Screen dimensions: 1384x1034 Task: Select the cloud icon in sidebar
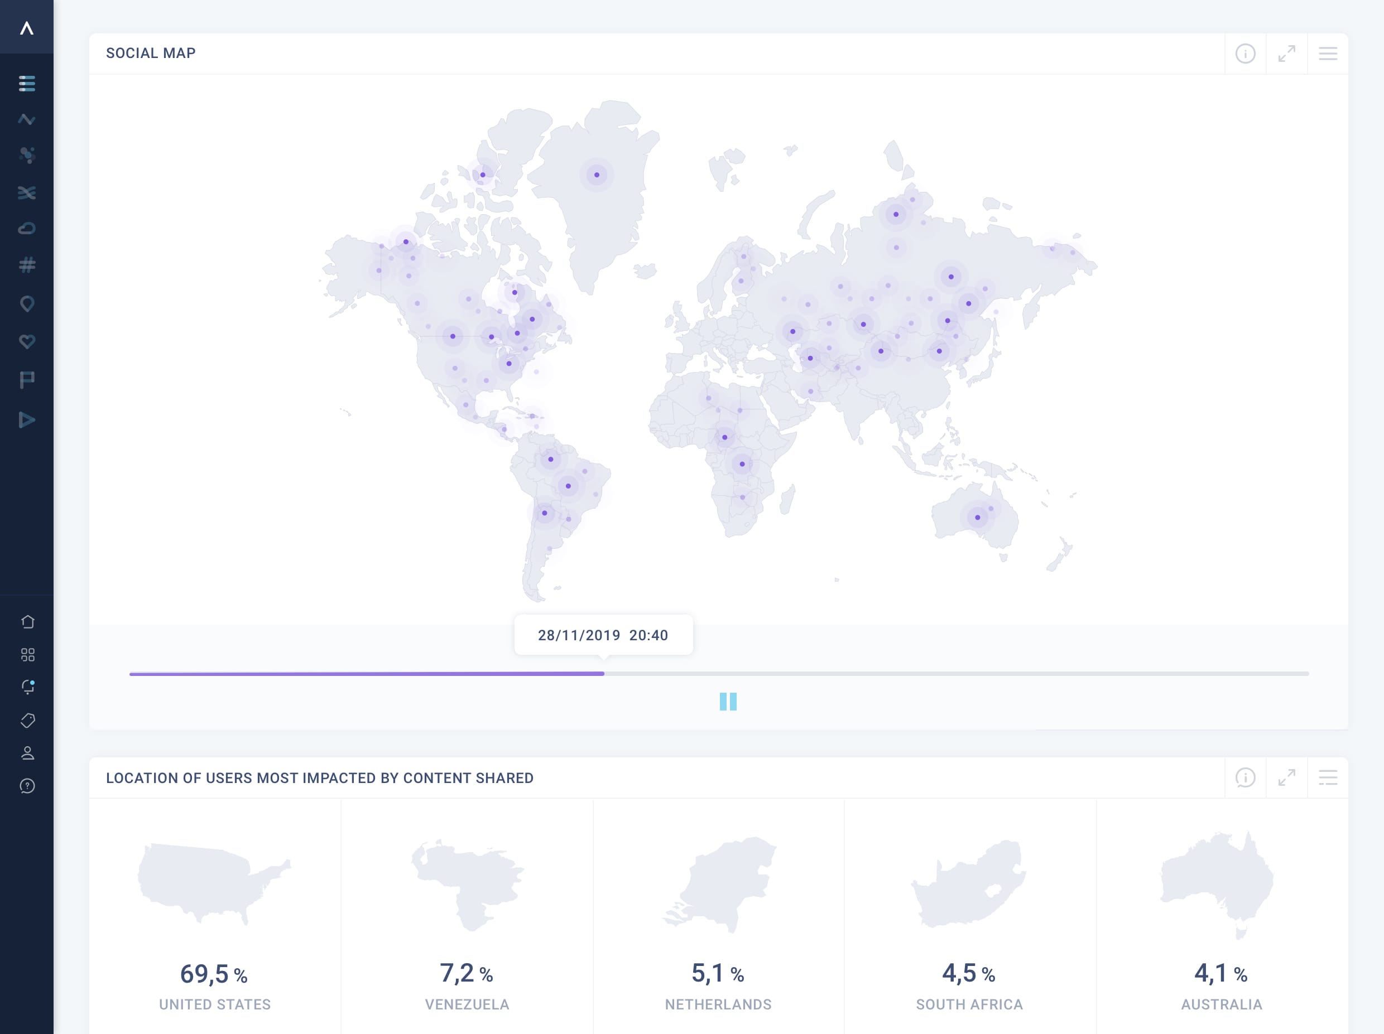[27, 228]
